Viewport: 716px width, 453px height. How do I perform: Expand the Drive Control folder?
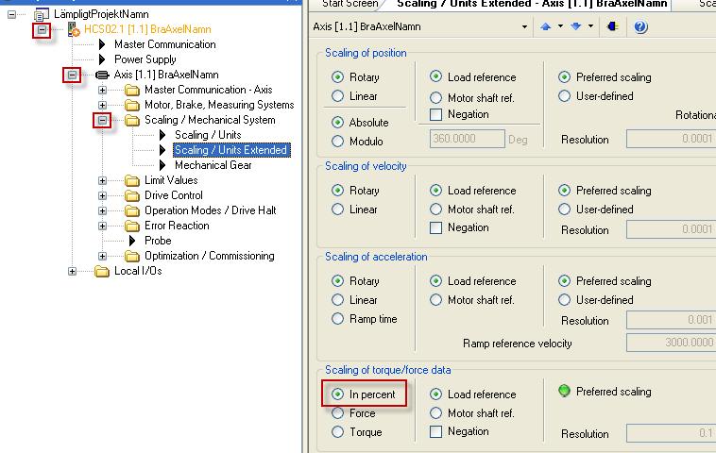click(x=102, y=195)
